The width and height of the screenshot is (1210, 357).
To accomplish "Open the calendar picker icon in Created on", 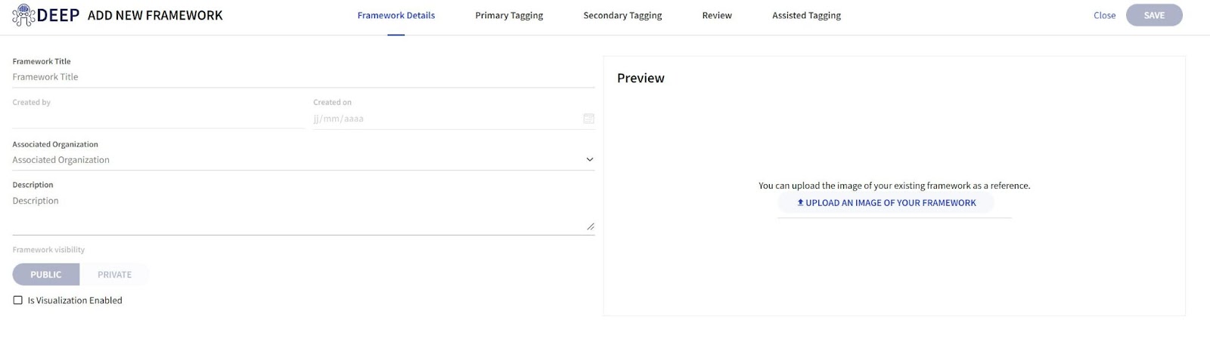I will pos(588,118).
